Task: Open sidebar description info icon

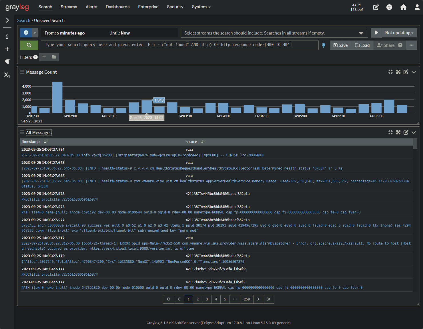Action: click(7, 37)
